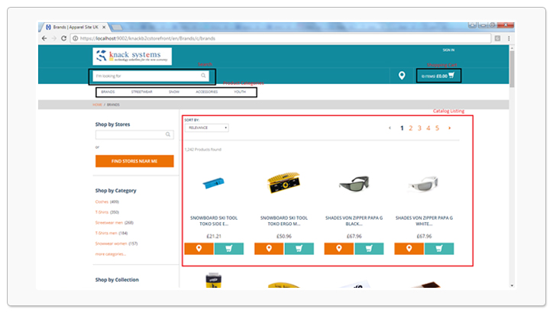Click the extension icon beside the address bar
Image resolution: width=553 pixels, height=313 pixels.
tap(498, 38)
